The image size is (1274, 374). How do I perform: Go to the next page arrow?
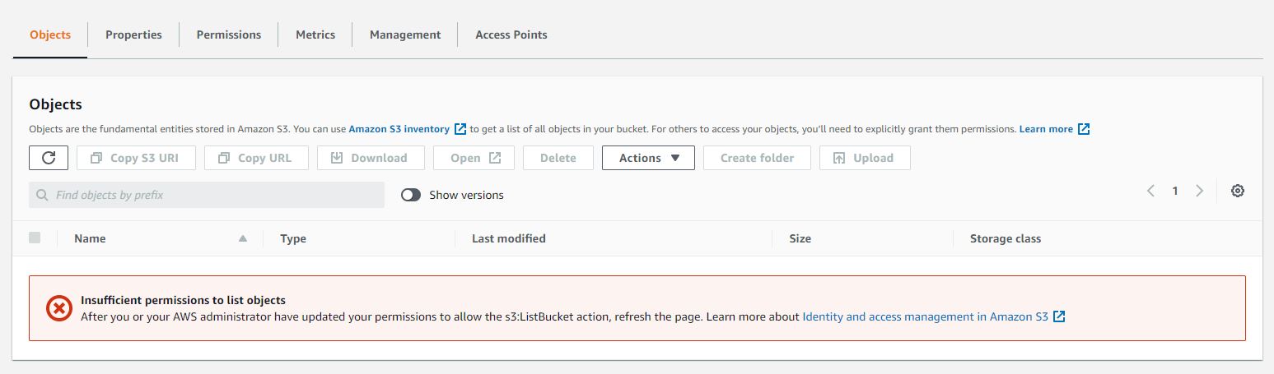pyautogui.click(x=1199, y=191)
